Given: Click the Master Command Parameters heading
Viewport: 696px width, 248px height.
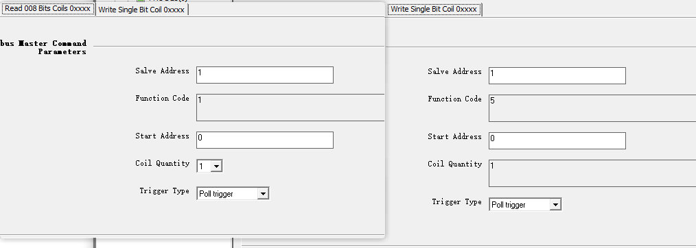Looking at the screenshot, I should coord(43,47).
